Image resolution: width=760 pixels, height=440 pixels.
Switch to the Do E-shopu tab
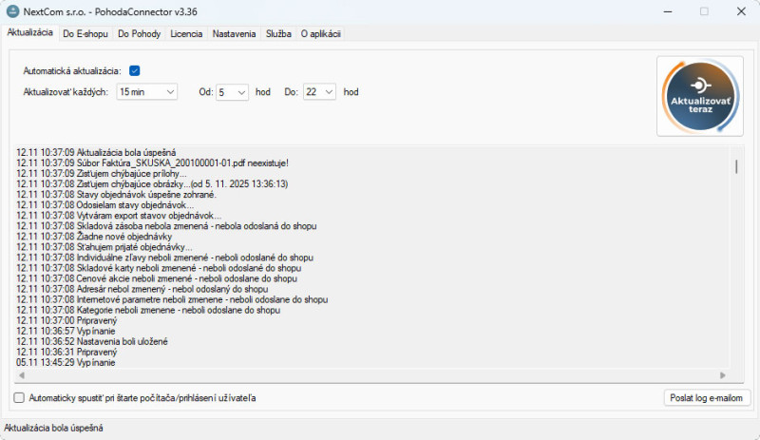[x=85, y=34]
